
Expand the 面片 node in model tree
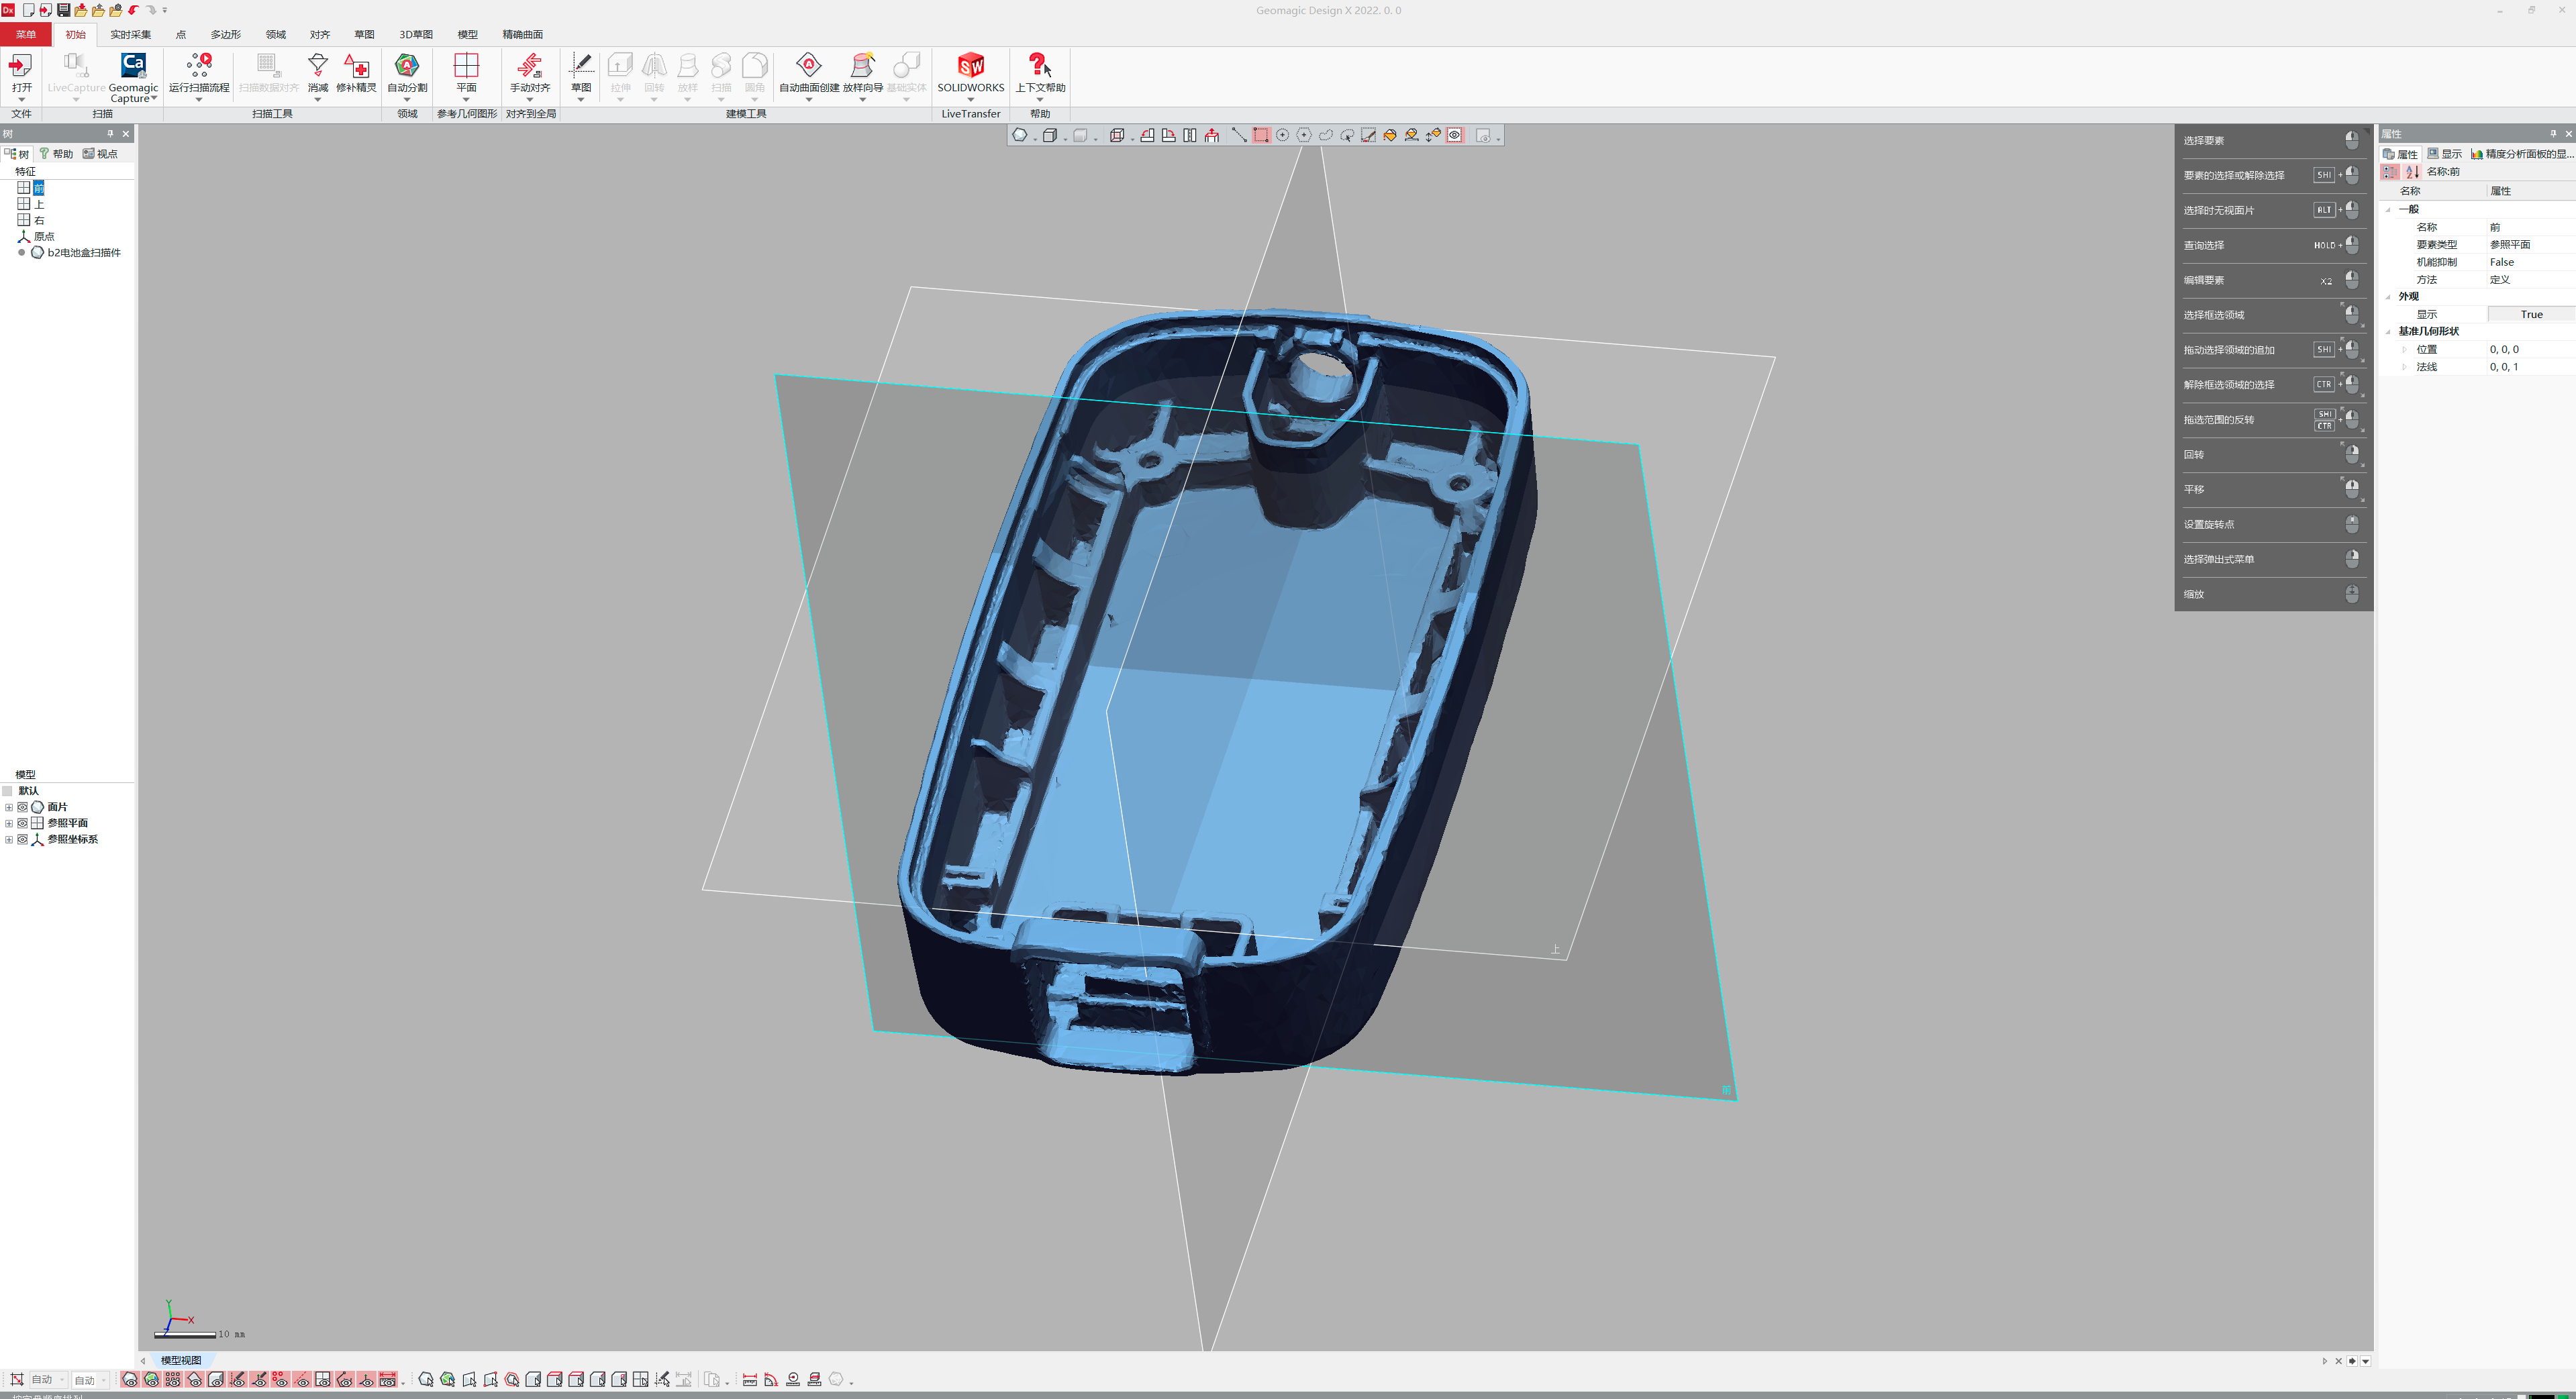coord(9,807)
